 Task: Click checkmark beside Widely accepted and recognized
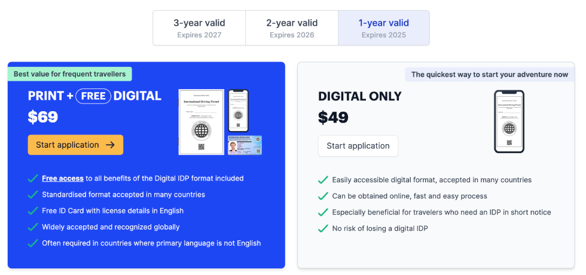(x=33, y=227)
